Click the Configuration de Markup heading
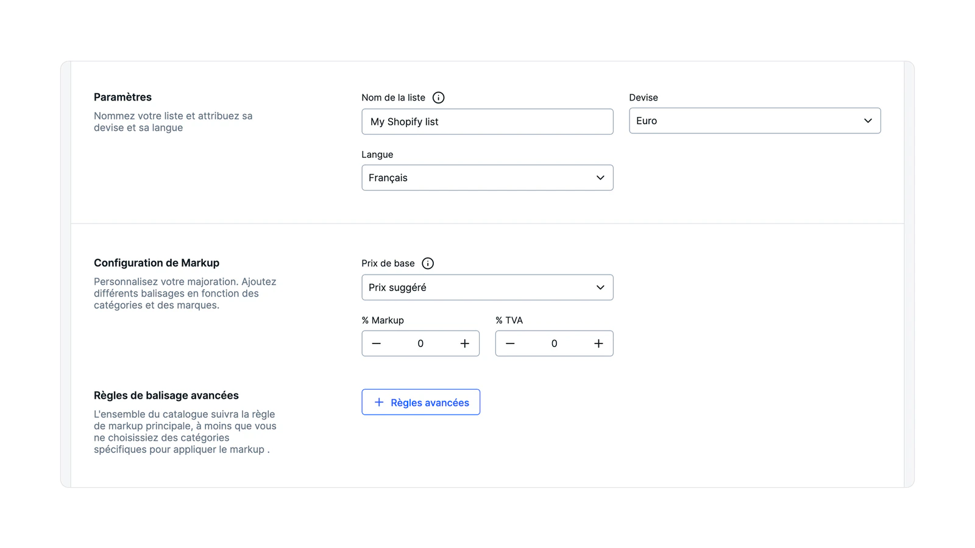 click(x=157, y=263)
